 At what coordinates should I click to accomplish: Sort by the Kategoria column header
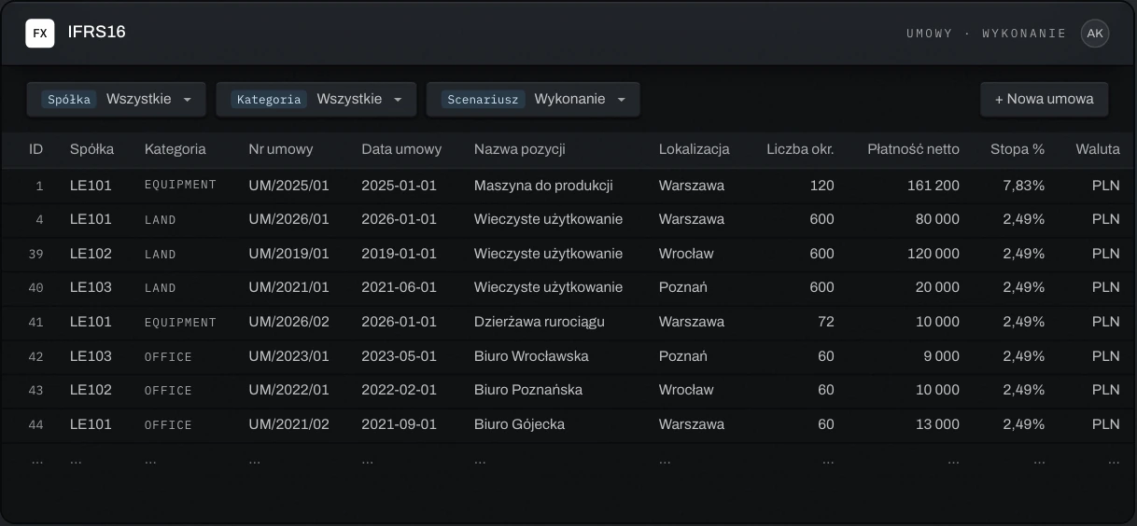(175, 149)
